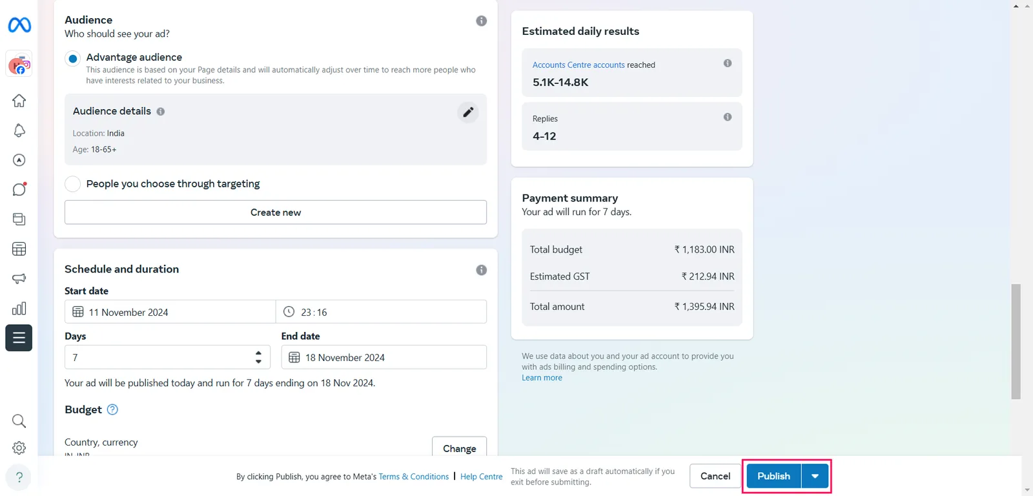
Task: Open End date picker 18 November 2024
Action: 384,357
